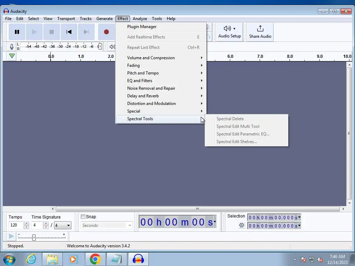Choose Spectral Edit Shelves...
Image resolution: width=355 pixels, height=266 pixels.
pos(246,142)
